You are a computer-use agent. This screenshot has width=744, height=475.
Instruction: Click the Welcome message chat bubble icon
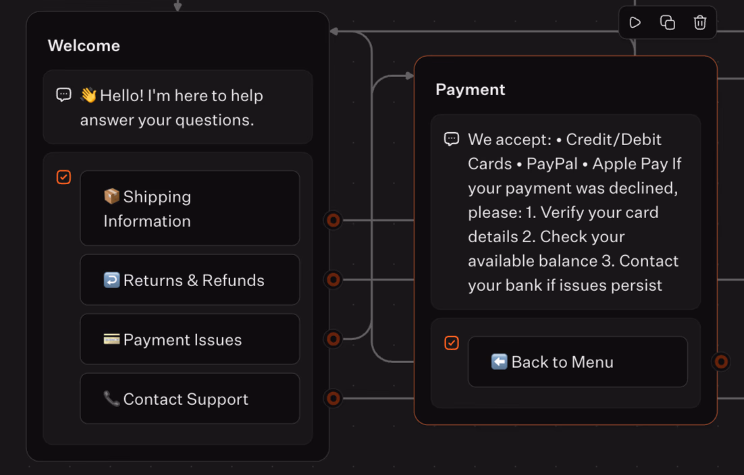tap(63, 95)
